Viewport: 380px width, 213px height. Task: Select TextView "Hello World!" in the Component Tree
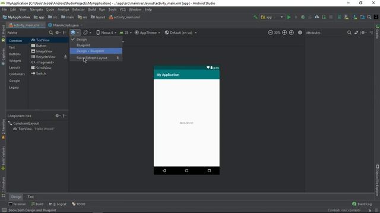click(34, 129)
